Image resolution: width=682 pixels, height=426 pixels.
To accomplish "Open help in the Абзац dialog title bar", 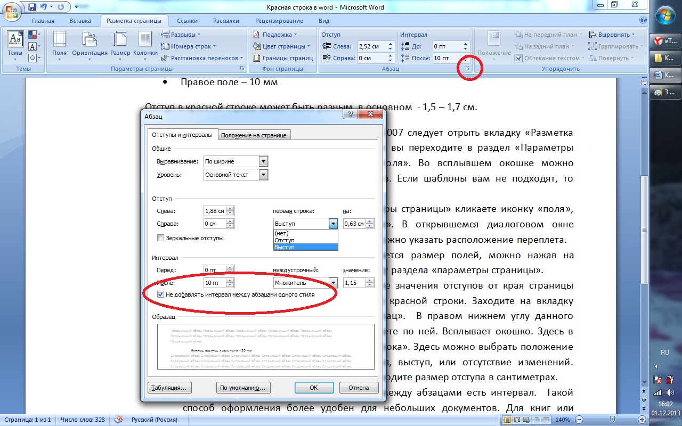I will (x=350, y=114).
